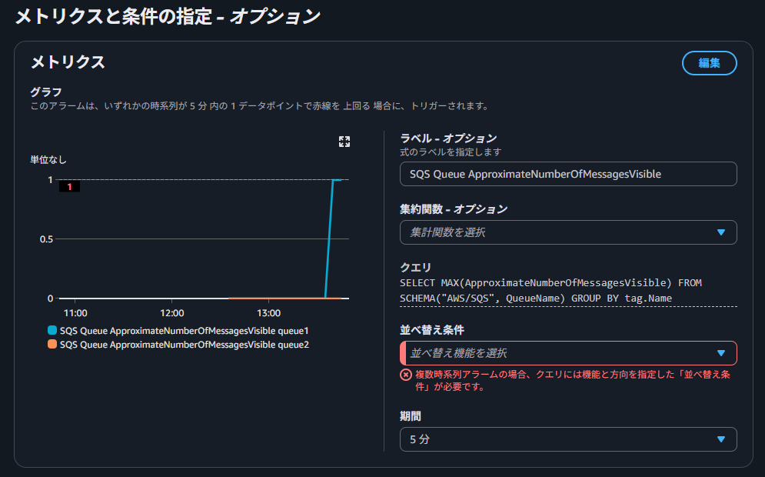Click the red error icon under 並べ替え条件
This screenshot has width=765, height=477.
tap(405, 375)
